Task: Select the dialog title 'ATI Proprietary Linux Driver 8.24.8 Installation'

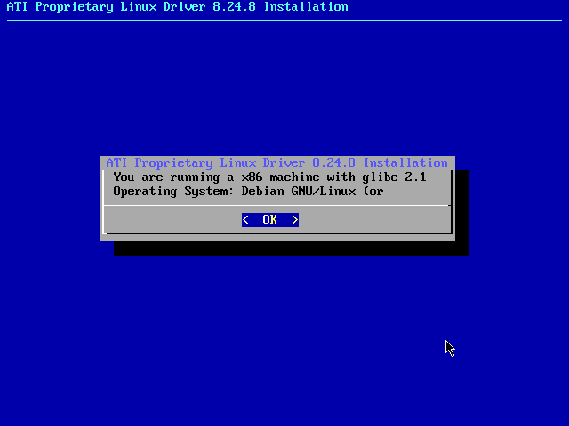Action: [x=276, y=163]
